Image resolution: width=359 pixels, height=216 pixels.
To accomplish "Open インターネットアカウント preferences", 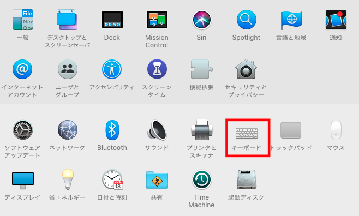I will (x=22, y=69).
